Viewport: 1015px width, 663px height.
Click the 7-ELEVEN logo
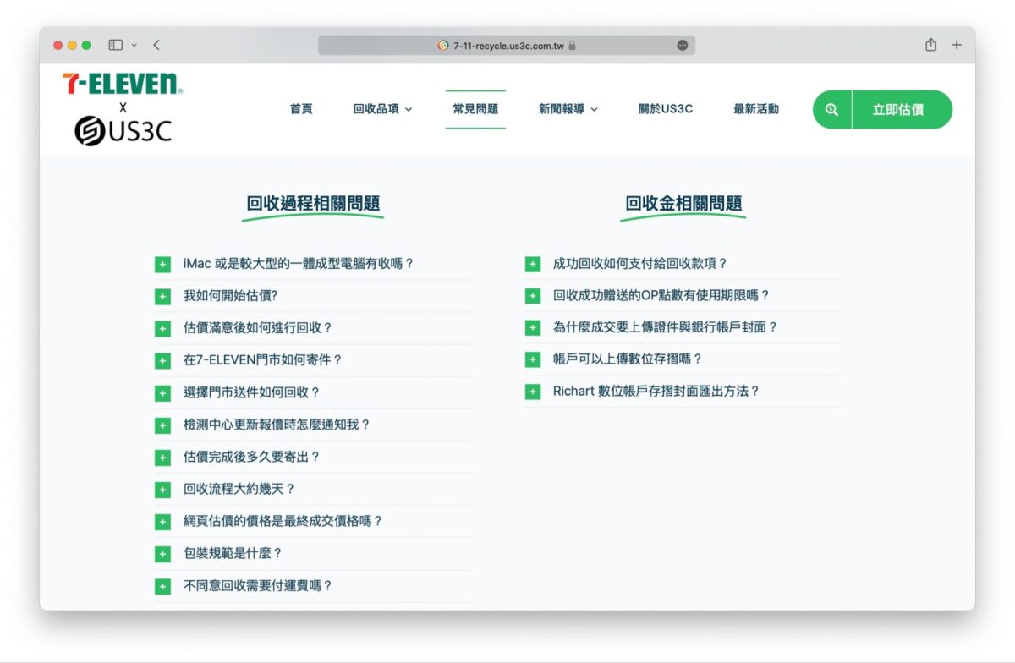click(122, 84)
